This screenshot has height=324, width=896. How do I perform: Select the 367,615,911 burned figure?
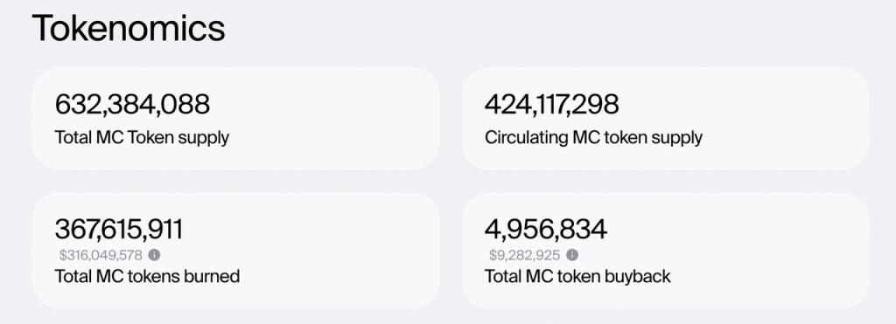pyautogui.click(x=119, y=230)
